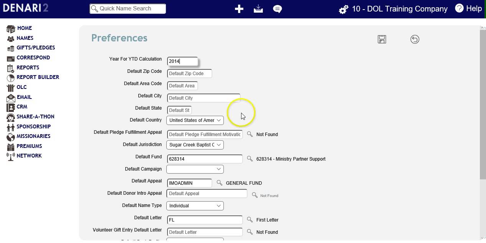Open the CORRESPOND menu item
486x243 pixels.
33,57
